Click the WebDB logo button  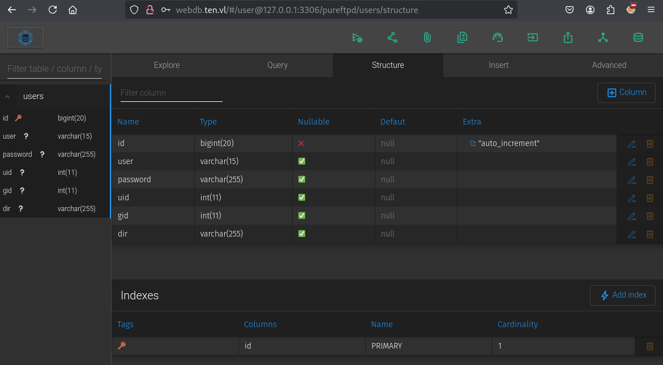(x=25, y=37)
